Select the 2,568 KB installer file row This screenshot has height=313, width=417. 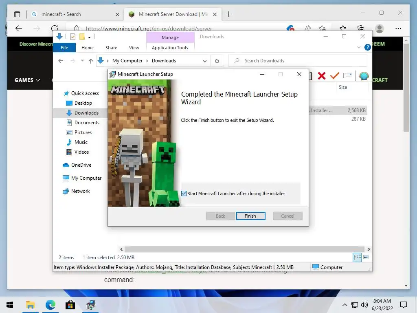point(338,110)
